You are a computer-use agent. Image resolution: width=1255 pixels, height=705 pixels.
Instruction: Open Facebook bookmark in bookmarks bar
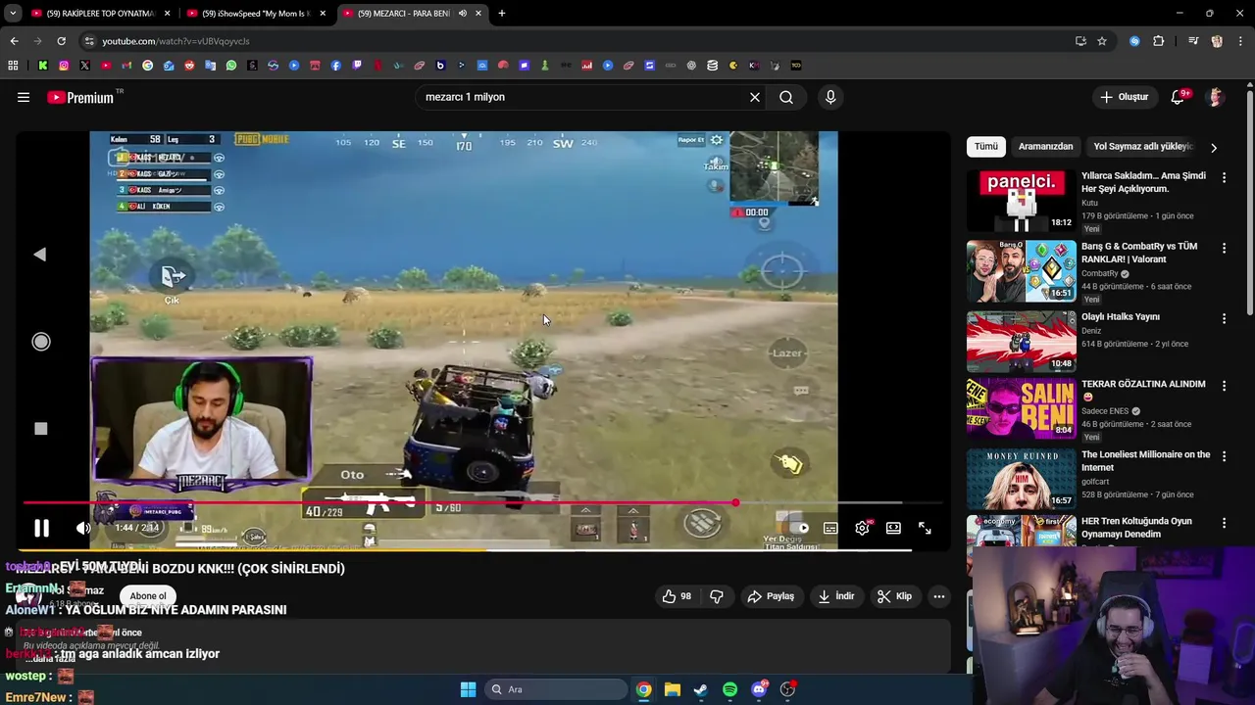click(x=336, y=66)
